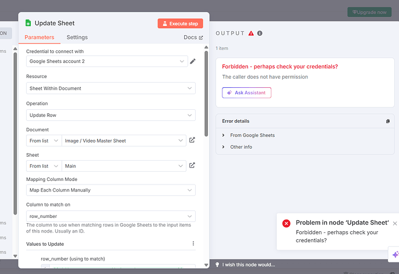
Task: Execute the Update Sheet step
Action: click(180, 23)
